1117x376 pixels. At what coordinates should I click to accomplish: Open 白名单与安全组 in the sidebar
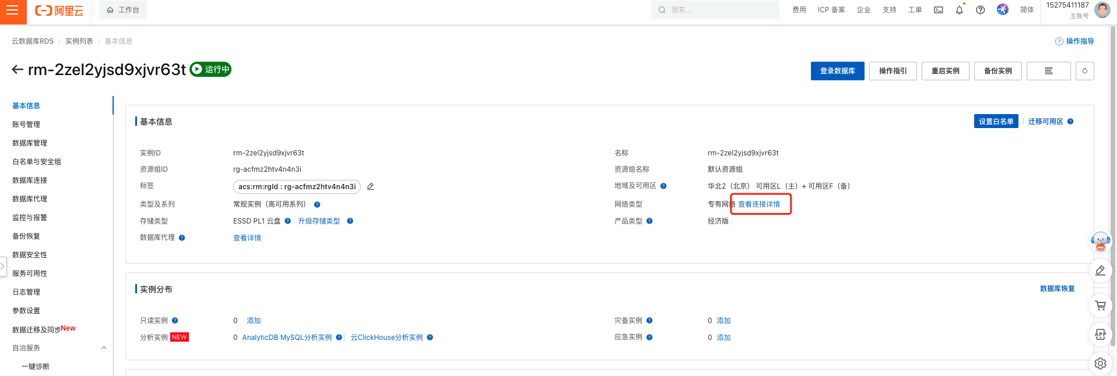pos(37,162)
